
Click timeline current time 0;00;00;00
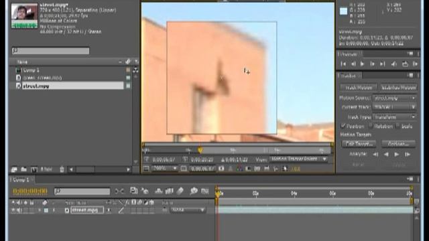(30, 191)
